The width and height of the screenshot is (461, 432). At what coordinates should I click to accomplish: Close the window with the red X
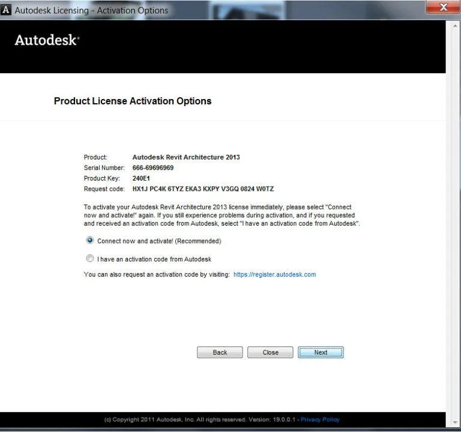tap(443, 7)
